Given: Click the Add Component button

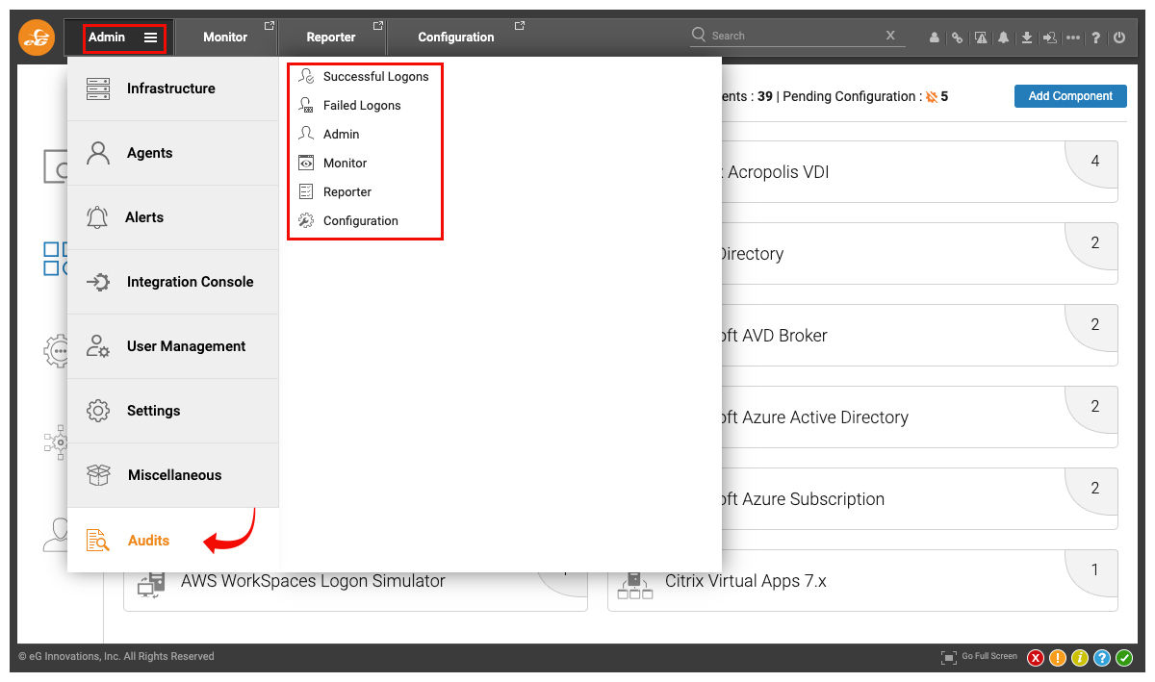Looking at the screenshot, I should pyautogui.click(x=1070, y=96).
